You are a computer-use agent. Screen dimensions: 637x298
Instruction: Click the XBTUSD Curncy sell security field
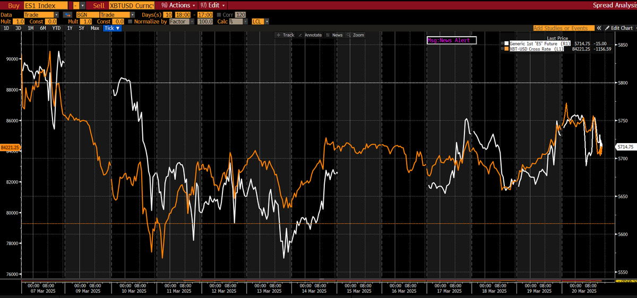(132, 5)
